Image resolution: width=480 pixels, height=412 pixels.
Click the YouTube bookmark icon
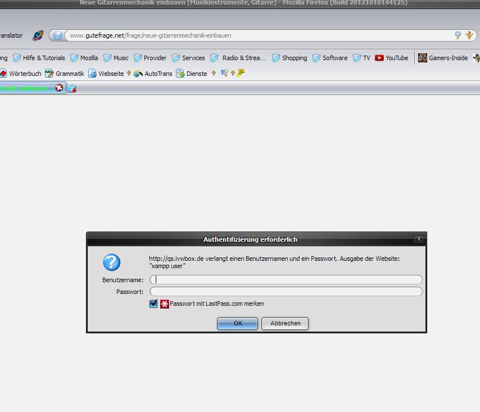pos(378,57)
